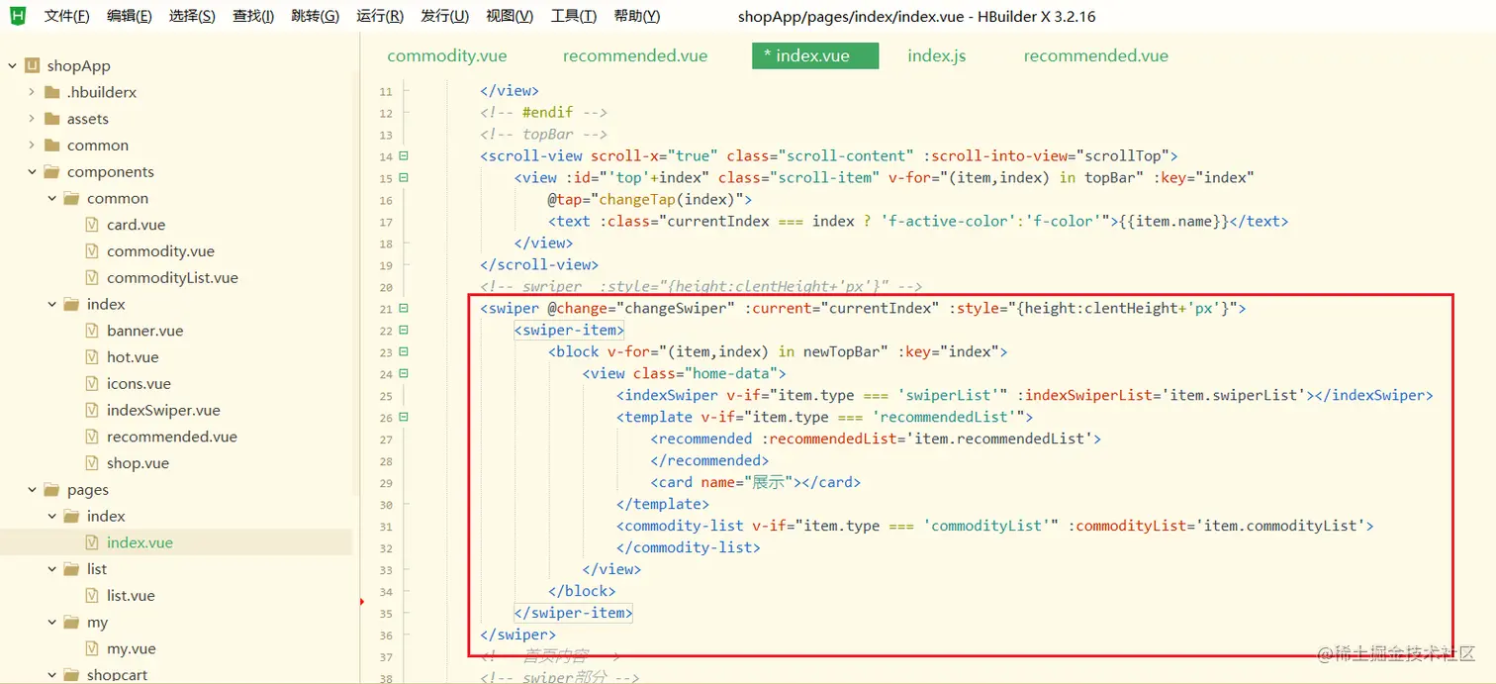Open the 编辑(E) menu

coord(130,16)
